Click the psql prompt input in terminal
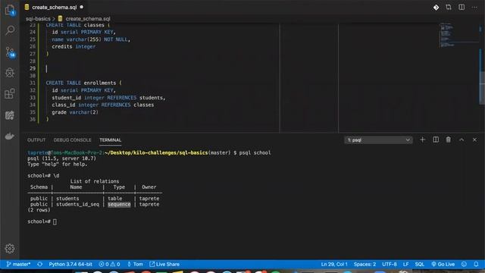Image resolution: width=485 pixels, height=273 pixels. click(x=55, y=221)
